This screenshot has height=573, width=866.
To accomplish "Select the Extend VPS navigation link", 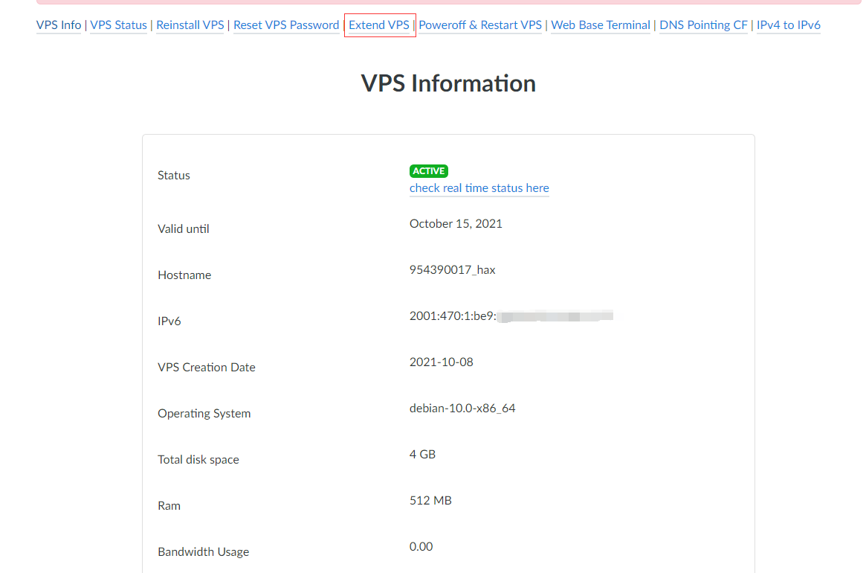I will tap(379, 25).
